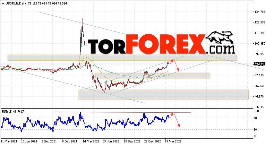Select the 134.785 price axis label

(x=260, y=12)
